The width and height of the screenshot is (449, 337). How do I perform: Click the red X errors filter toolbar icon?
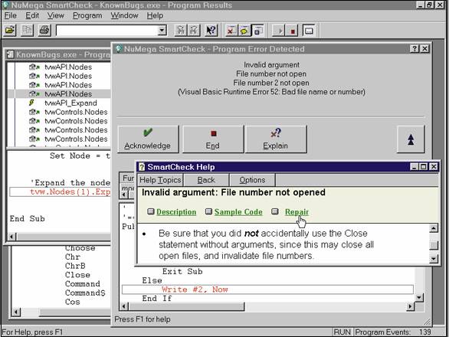231,30
